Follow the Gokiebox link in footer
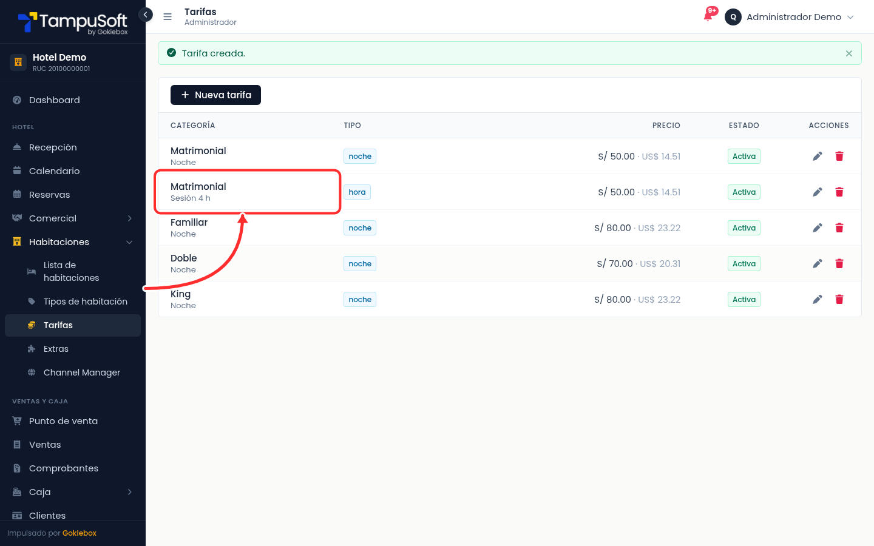 click(x=80, y=533)
